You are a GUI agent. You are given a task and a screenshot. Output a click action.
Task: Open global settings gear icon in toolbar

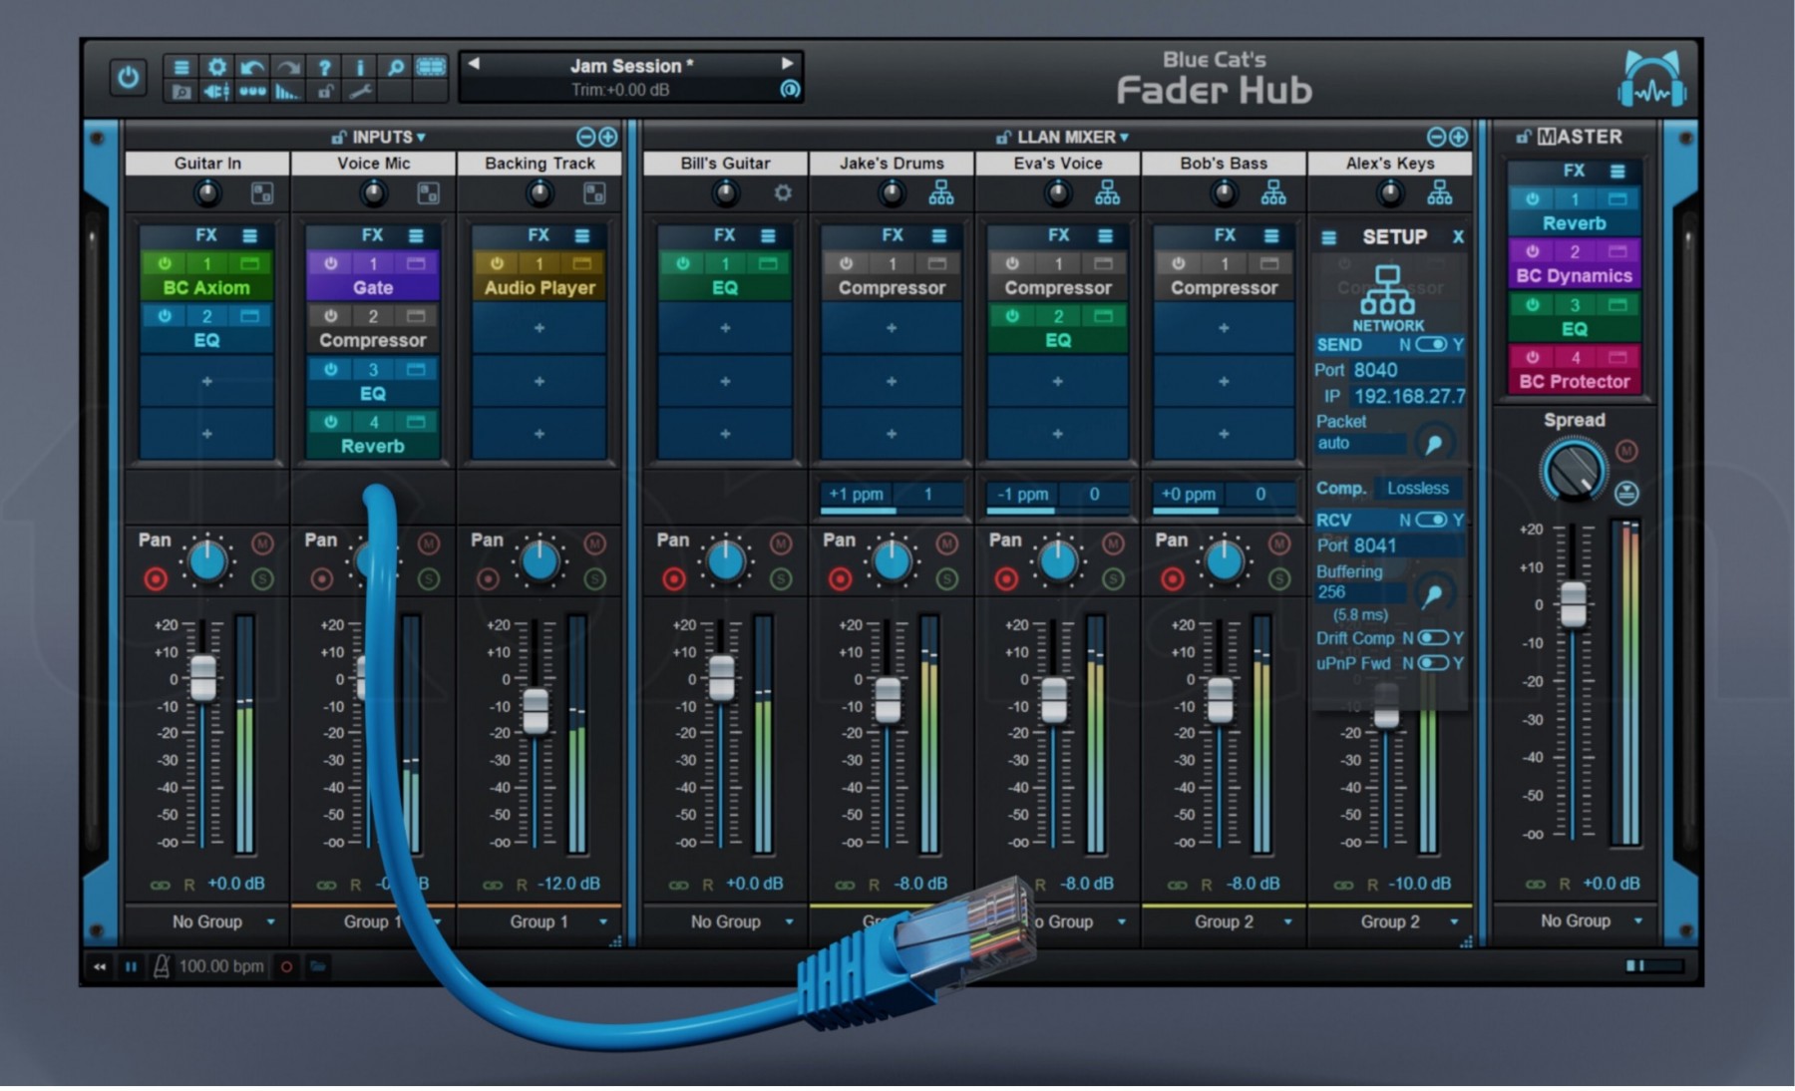coord(216,67)
